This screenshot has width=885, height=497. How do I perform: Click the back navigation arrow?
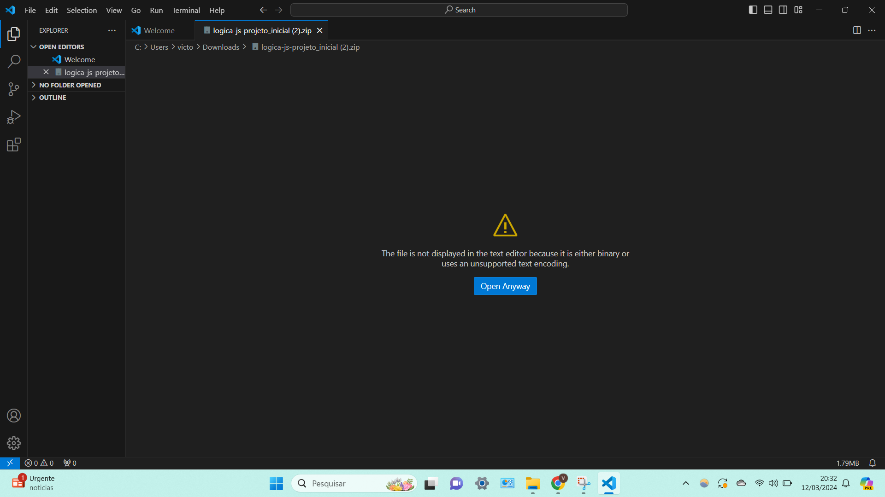click(x=263, y=10)
